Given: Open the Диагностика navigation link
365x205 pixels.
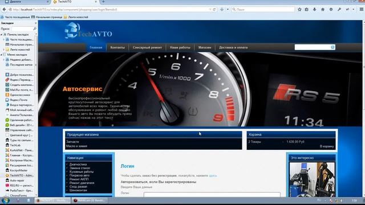Looking at the screenshot, I should (x=78, y=165).
